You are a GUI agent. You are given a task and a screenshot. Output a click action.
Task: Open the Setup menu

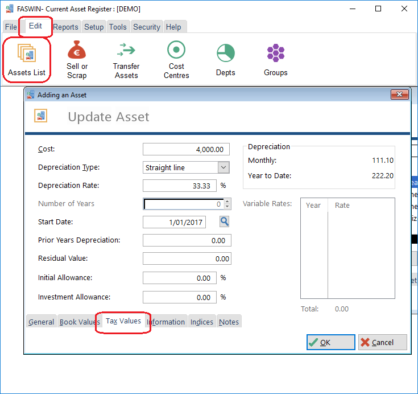point(94,27)
